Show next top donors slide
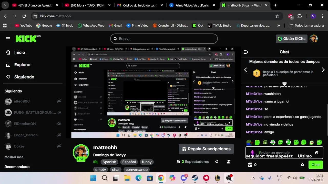The width and height of the screenshot is (328, 184). tap(323, 70)
